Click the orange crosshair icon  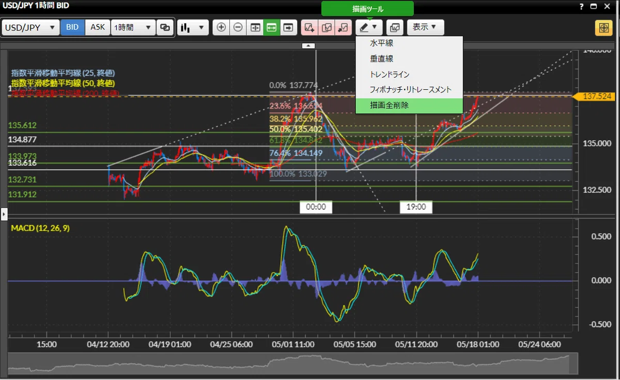(603, 28)
